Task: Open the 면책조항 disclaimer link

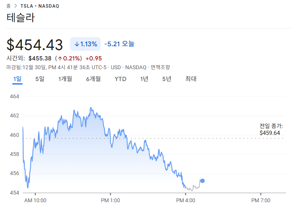Action: pyautogui.click(x=160, y=67)
